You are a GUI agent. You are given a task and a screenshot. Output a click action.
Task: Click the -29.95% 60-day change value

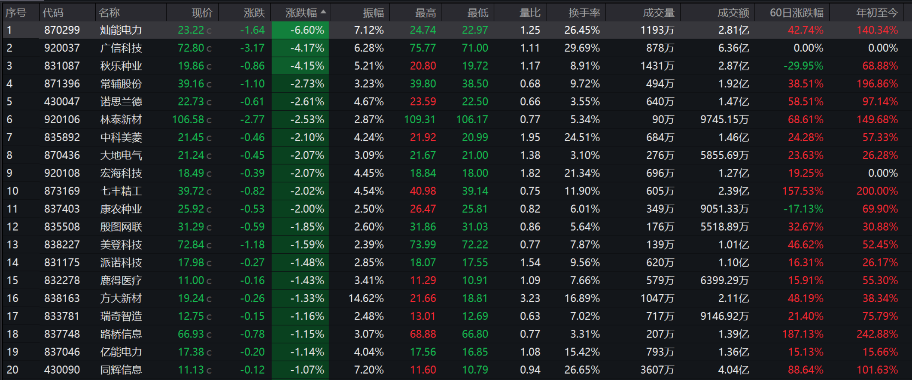point(804,66)
